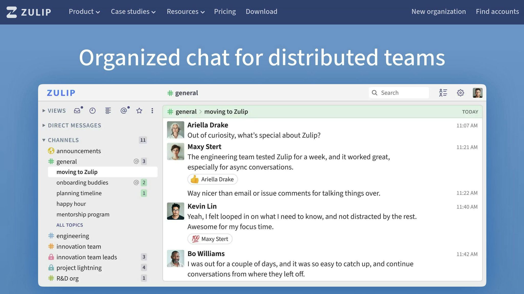Open the combined feed lines icon
The width and height of the screenshot is (524, 294).
[108, 111]
